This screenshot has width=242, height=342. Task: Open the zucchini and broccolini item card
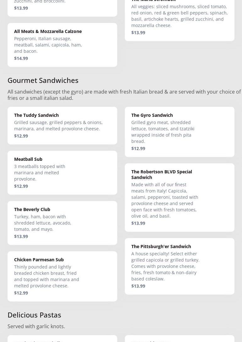[x=62, y=6]
